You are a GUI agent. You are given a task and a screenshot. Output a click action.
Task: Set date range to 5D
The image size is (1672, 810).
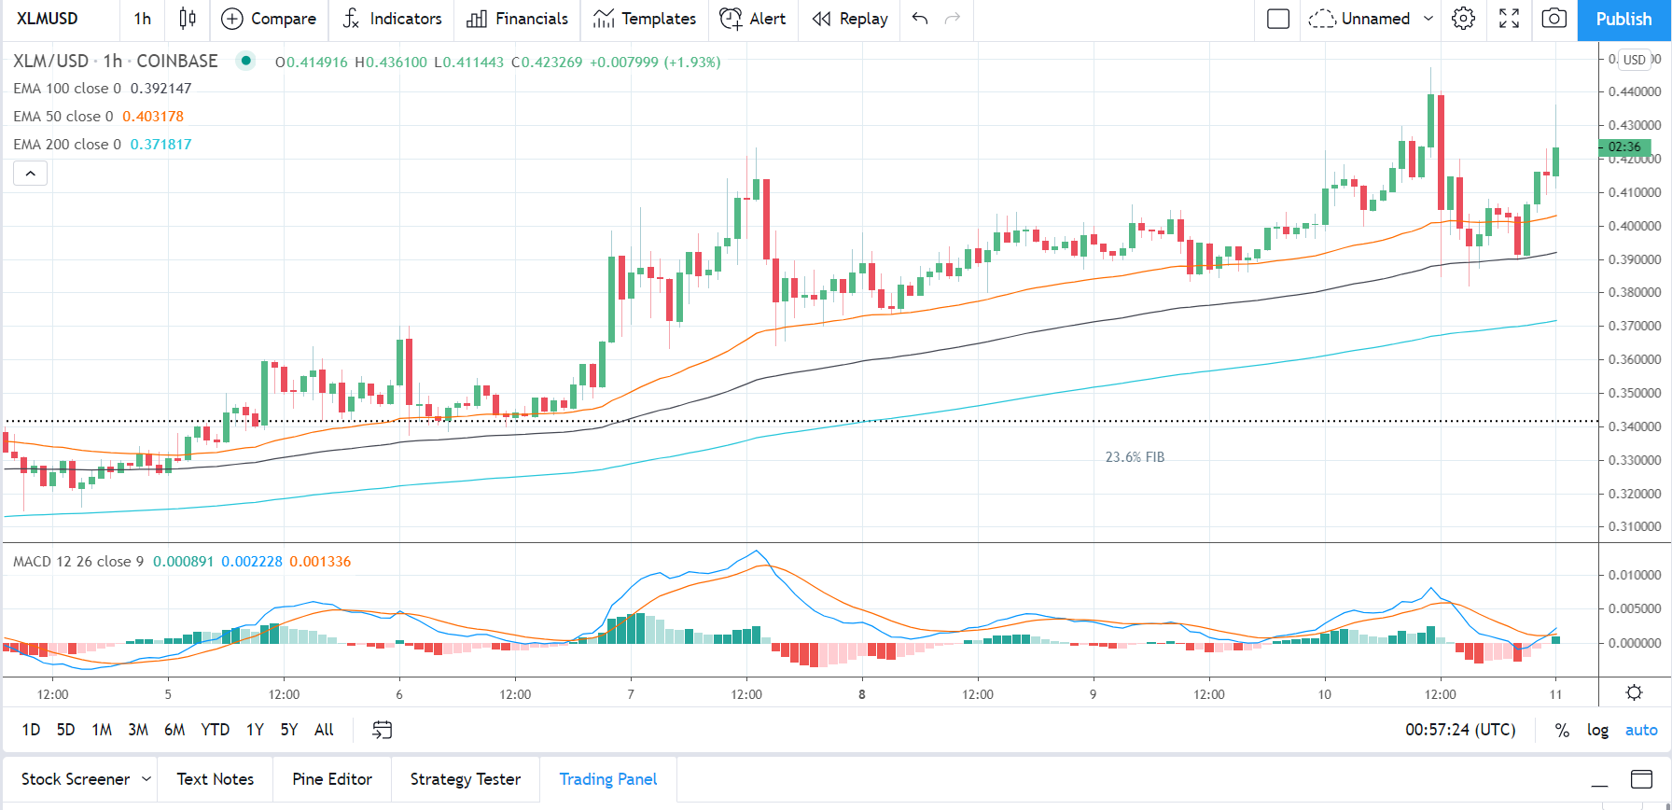tap(65, 730)
